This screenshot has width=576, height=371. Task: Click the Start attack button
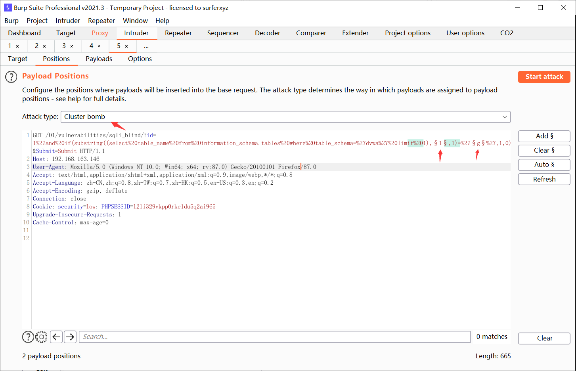tap(544, 77)
